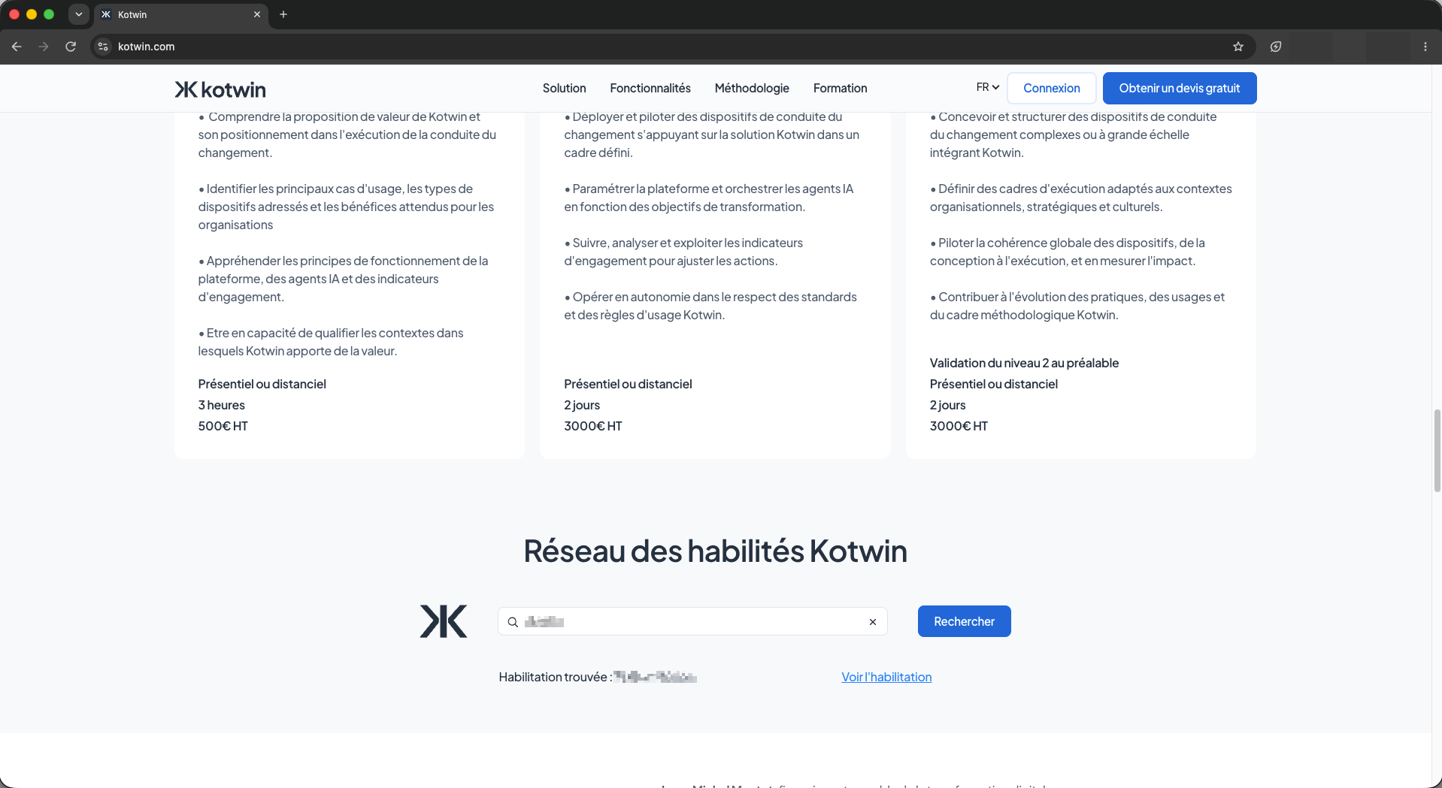Image resolution: width=1442 pixels, height=788 pixels.
Task: Click the page vertical scrollbar thumb
Action: (1437, 451)
